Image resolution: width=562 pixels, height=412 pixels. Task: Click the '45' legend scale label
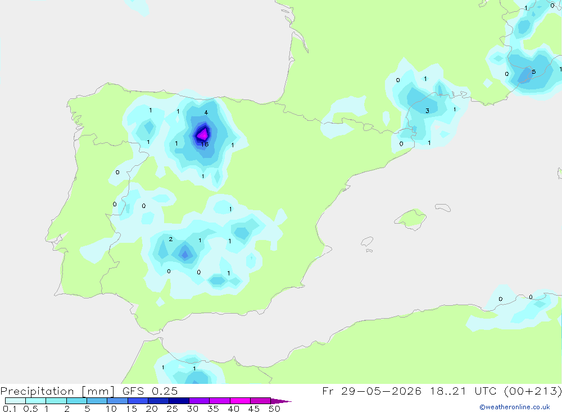pos(254,409)
